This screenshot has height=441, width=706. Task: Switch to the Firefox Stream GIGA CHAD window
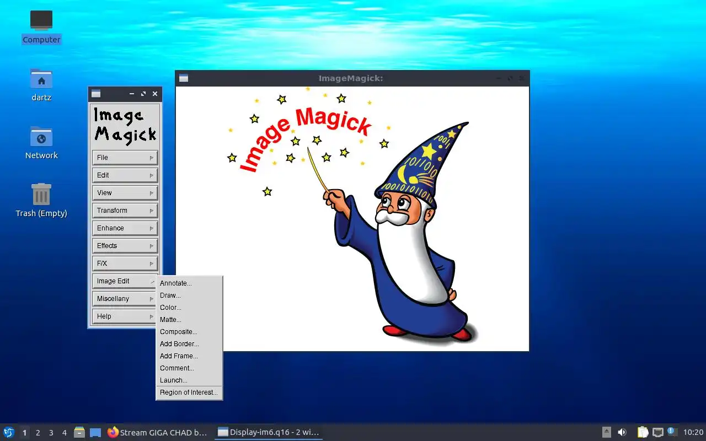[158, 432]
